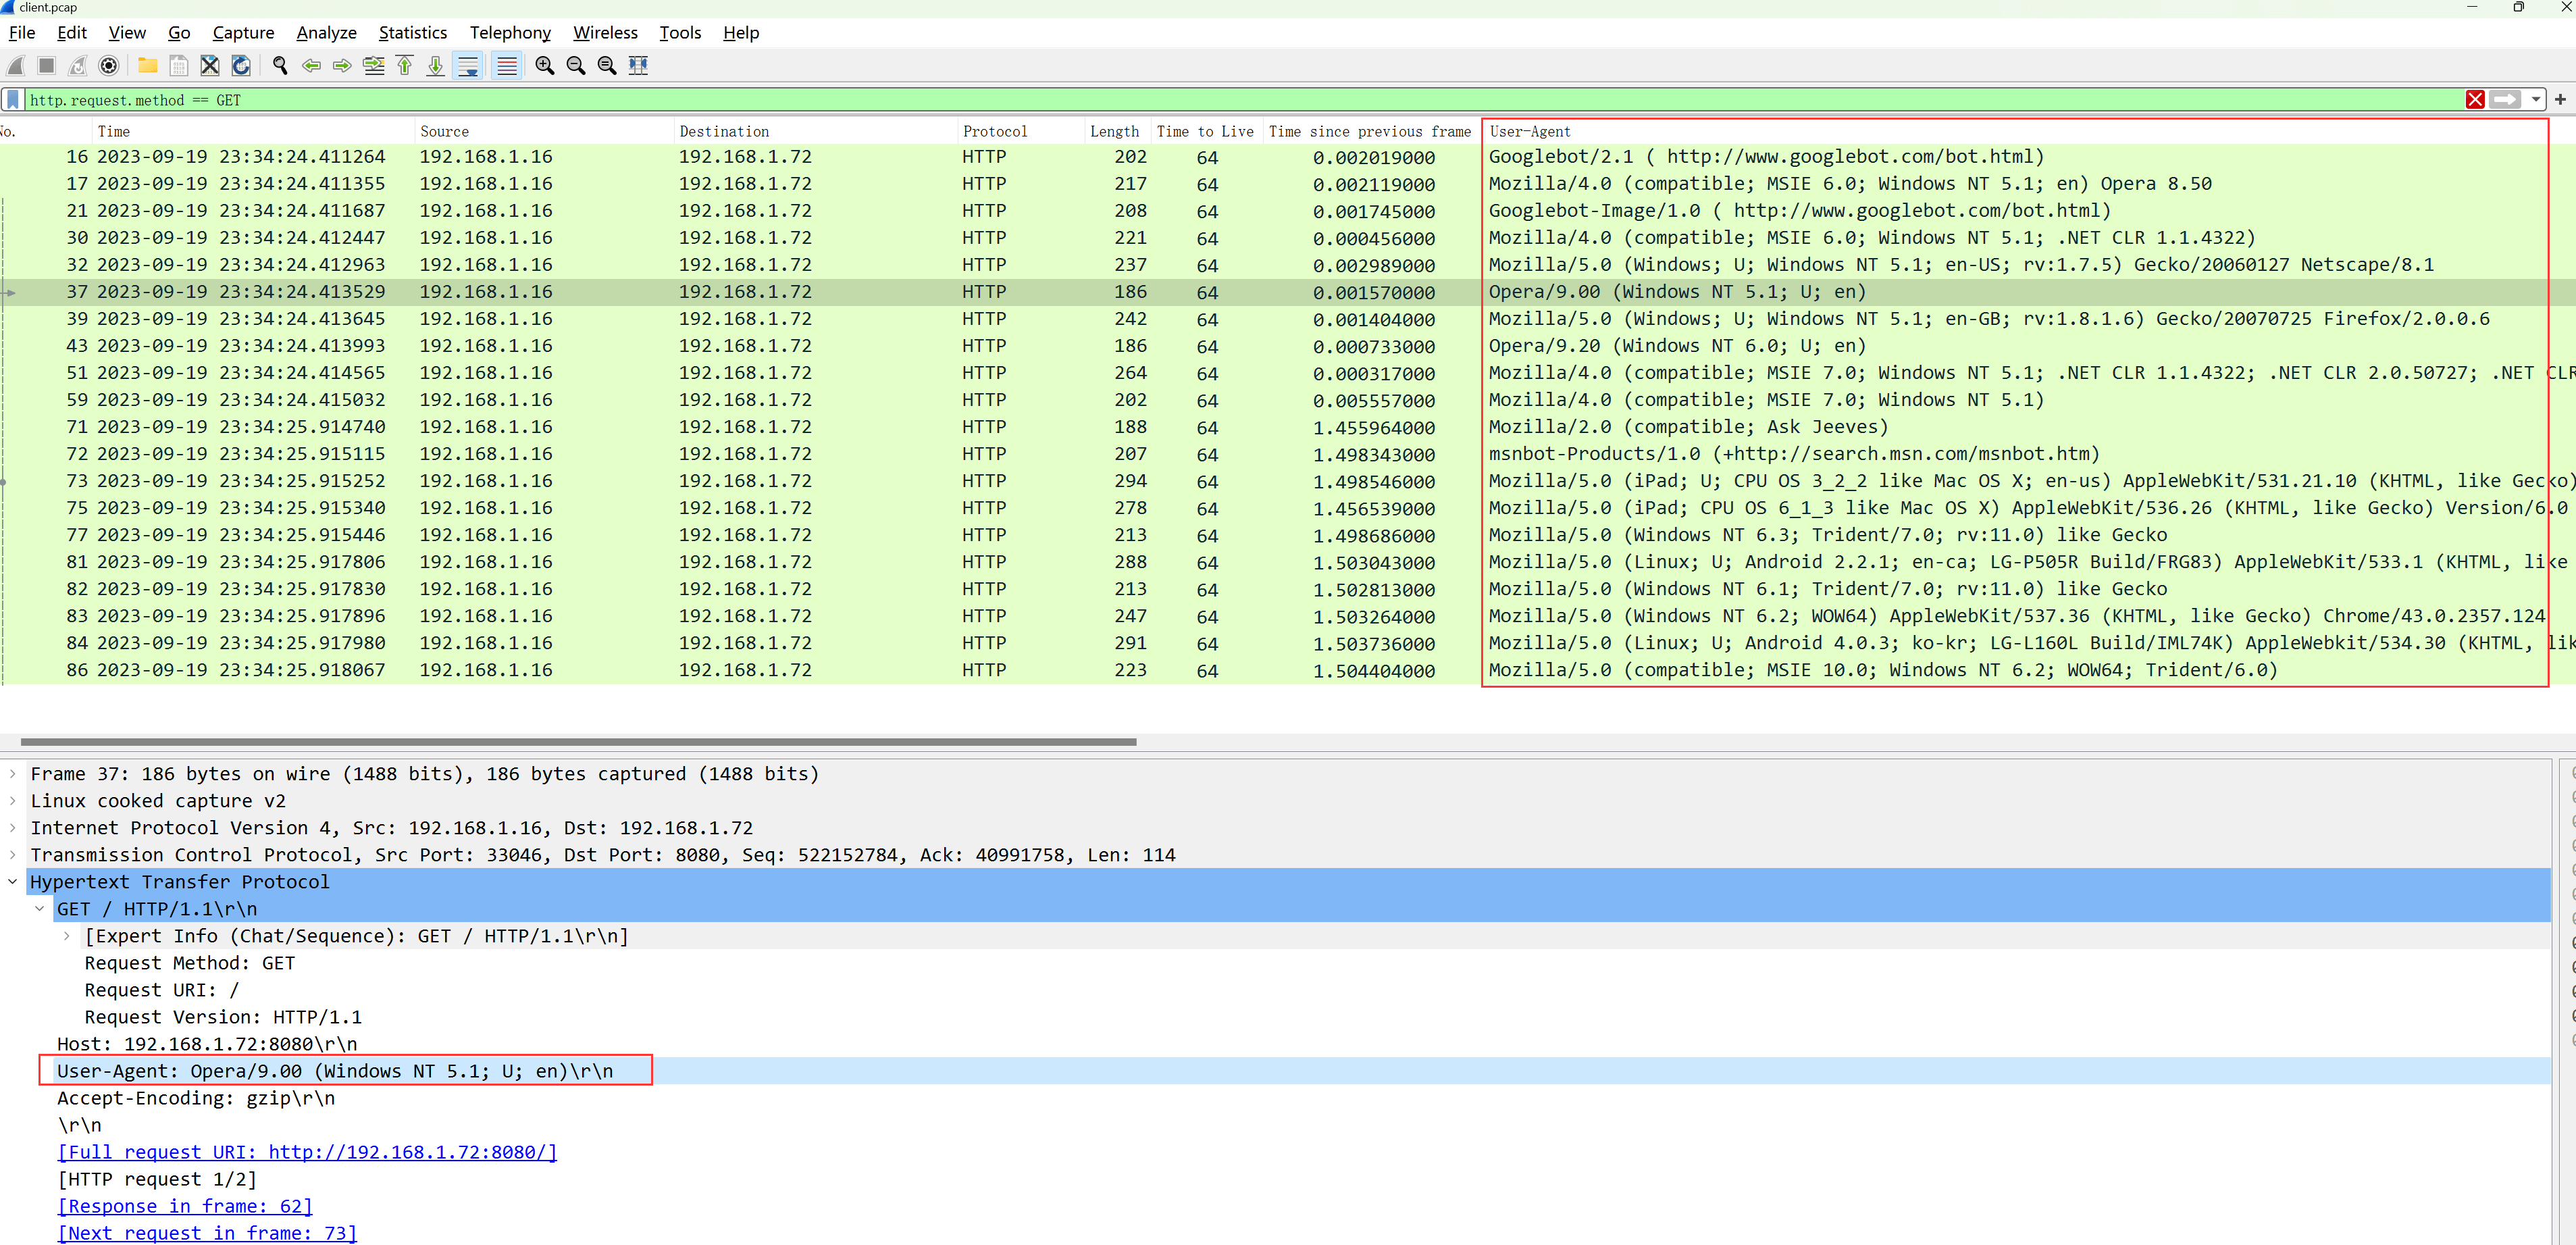Click the Find a packet magnifier icon
Viewport: 2576px width, 1245px height.
pos(280,66)
